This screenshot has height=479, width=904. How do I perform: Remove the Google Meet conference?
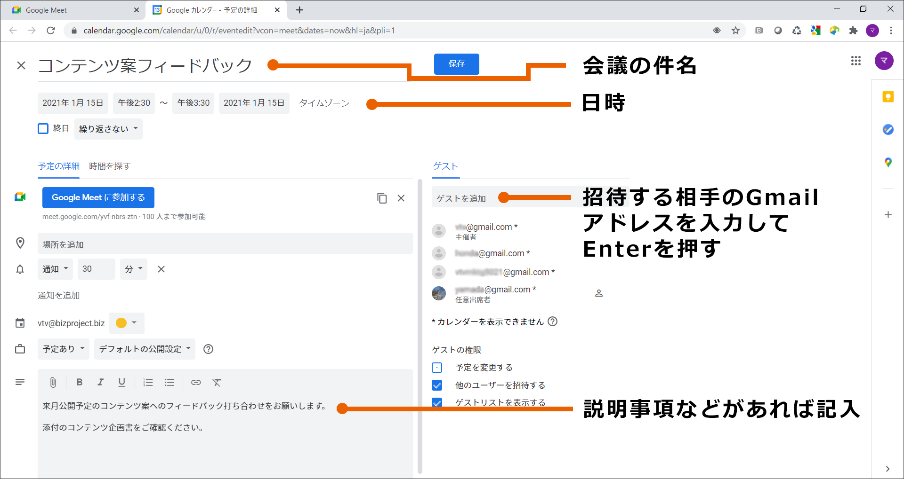click(401, 198)
